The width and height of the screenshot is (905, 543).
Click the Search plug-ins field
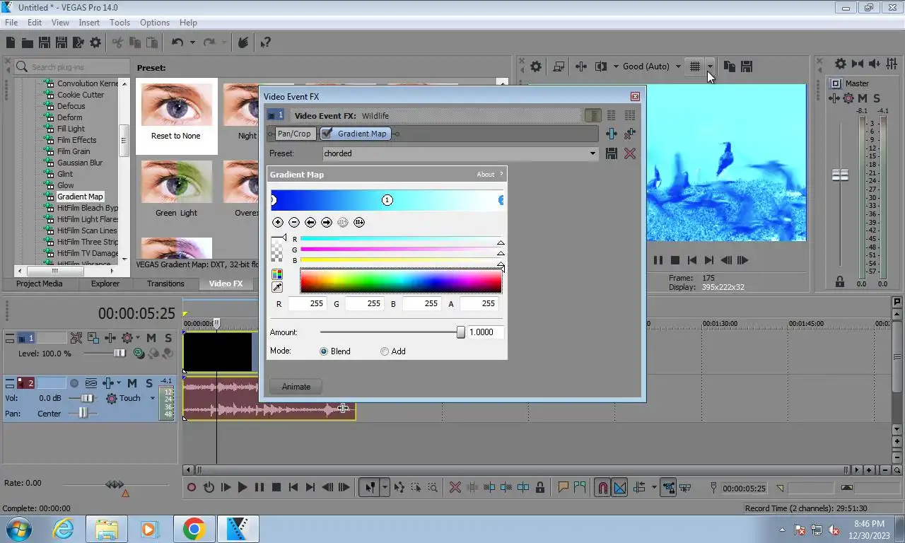[x=71, y=67]
